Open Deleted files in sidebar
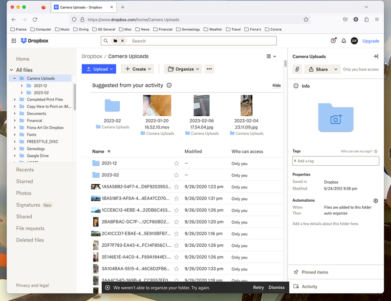The image size is (391, 301). pyautogui.click(x=30, y=240)
